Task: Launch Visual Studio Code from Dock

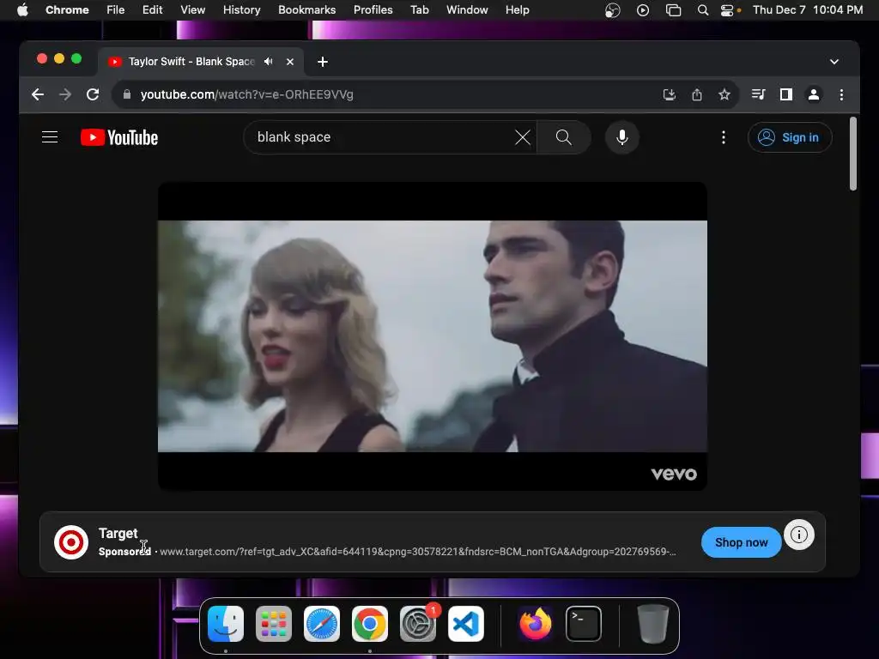Action: coord(466,624)
